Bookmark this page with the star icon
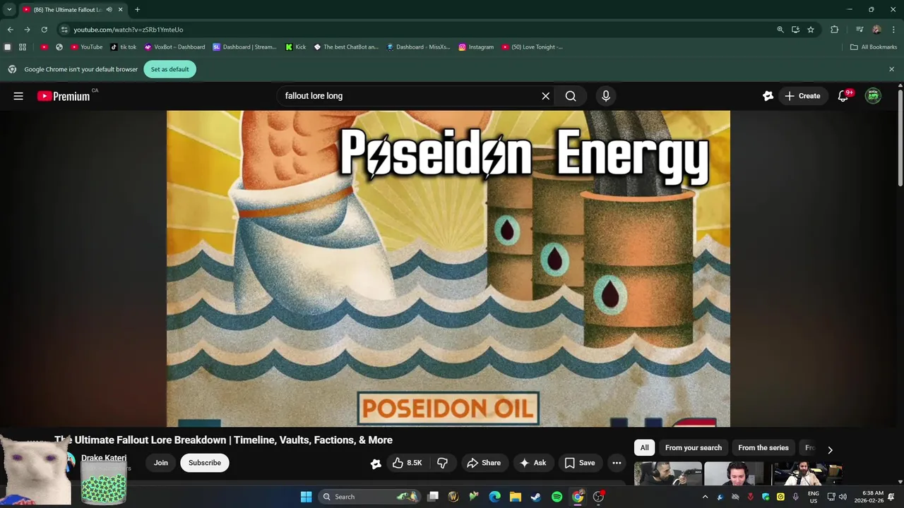Viewport: 904px width, 508px height. 811,30
